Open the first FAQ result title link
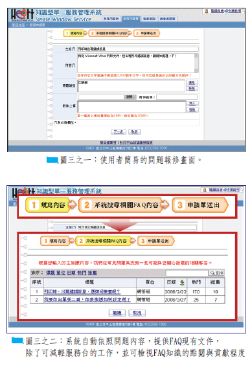The width and height of the screenshot is (252, 371). click(x=82, y=291)
